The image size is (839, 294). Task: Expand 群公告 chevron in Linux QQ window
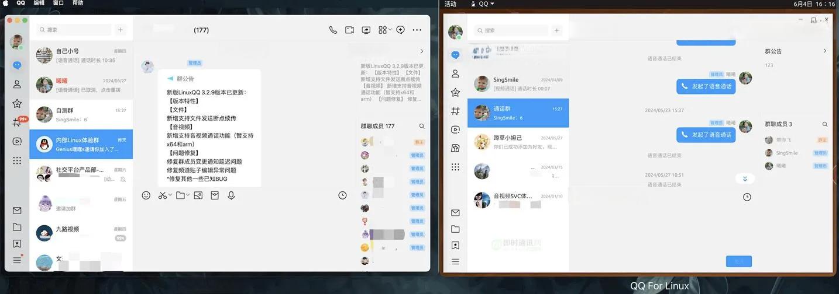pyautogui.click(x=825, y=51)
